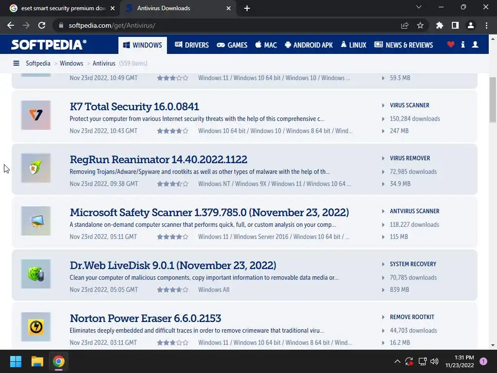This screenshot has width=497, height=373.
Task: Open File Explorer from the taskbar
Action: point(37,361)
